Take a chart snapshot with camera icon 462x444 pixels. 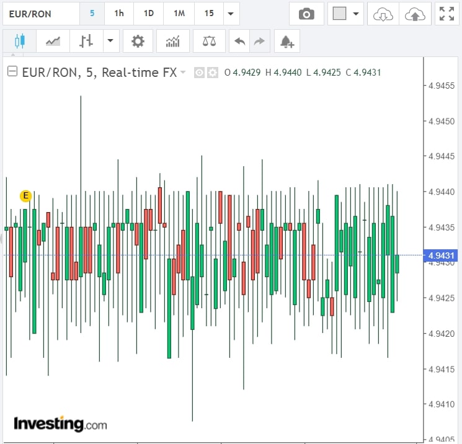(x=306, y=14)
